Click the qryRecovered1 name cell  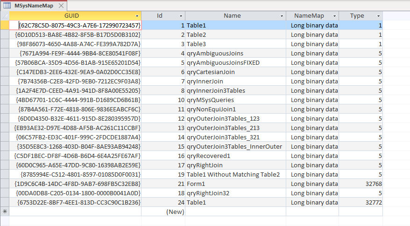pos(236,156)
